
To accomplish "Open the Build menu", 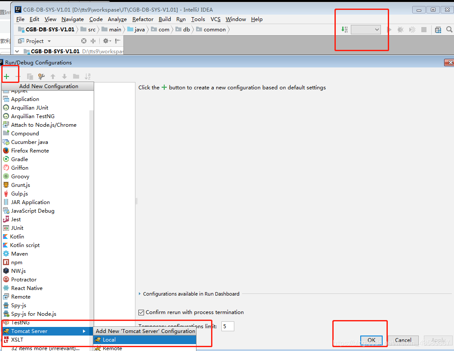I will click(x=165, y=19).
